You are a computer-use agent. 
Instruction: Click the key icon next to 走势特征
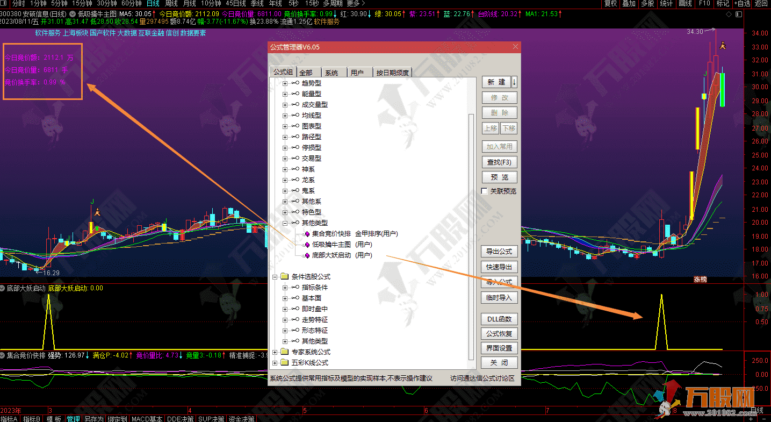[296, 320]
